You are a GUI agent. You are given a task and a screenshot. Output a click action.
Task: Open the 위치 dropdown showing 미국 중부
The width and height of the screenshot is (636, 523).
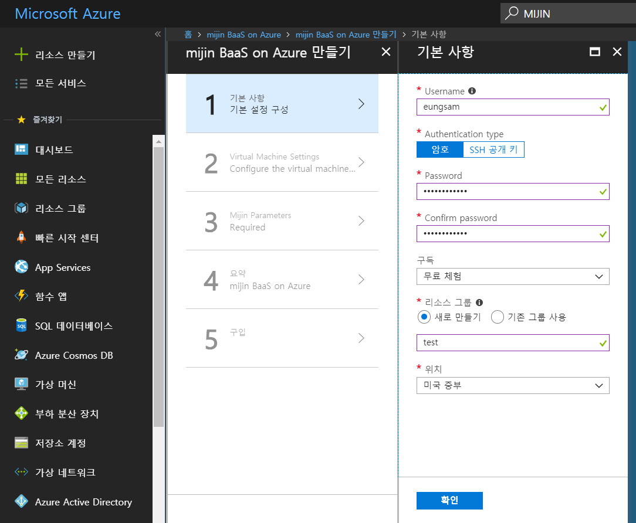coord(513,386)
